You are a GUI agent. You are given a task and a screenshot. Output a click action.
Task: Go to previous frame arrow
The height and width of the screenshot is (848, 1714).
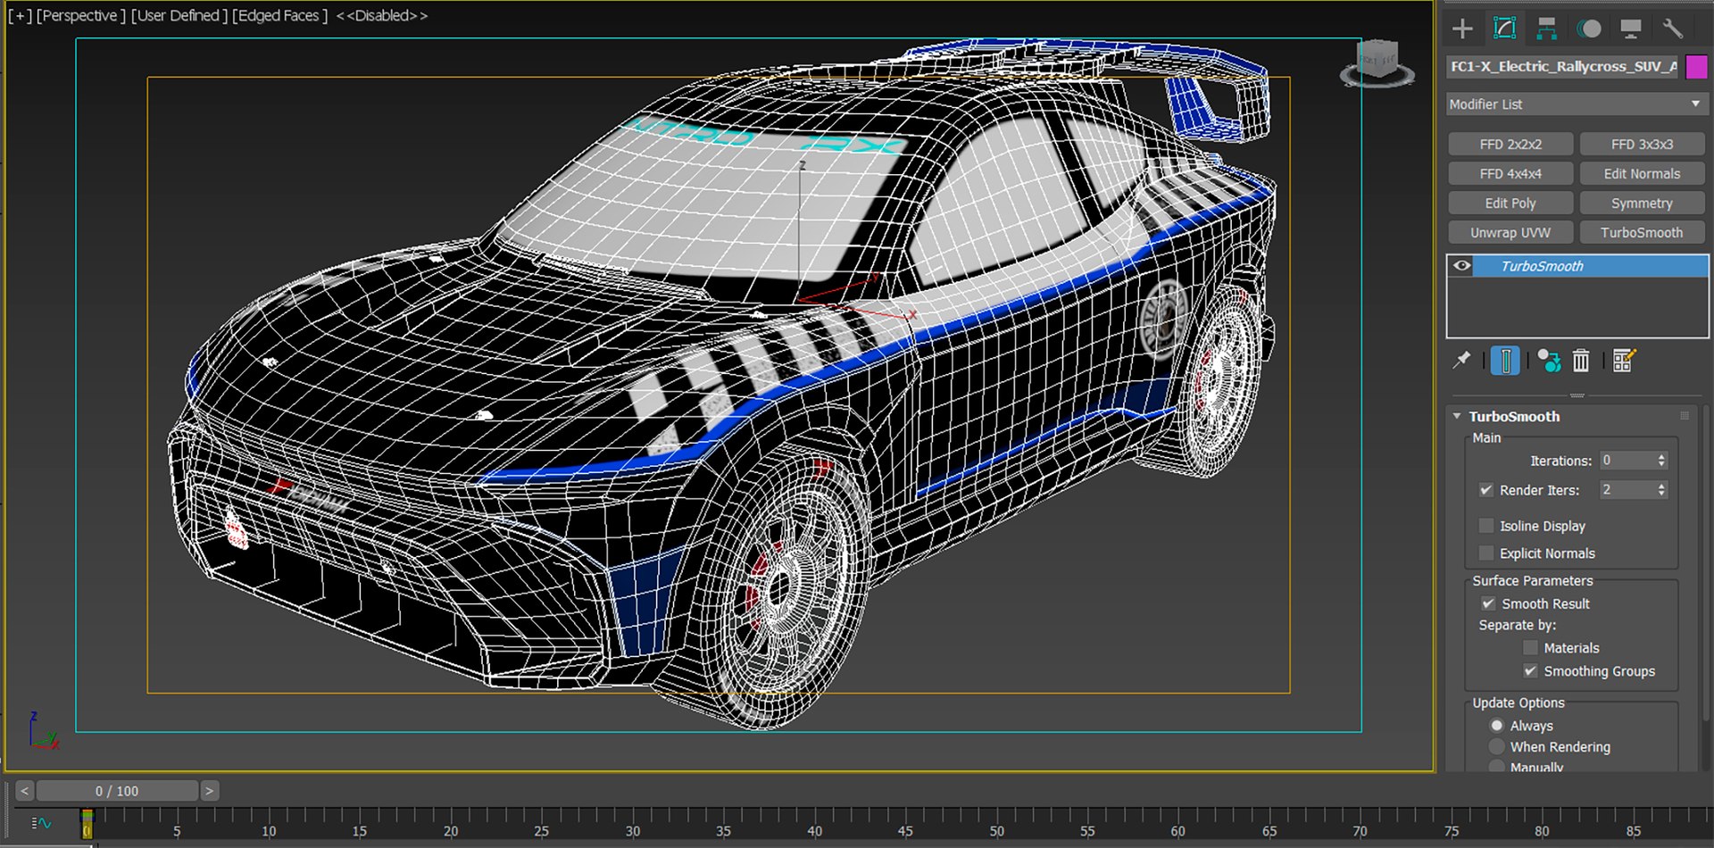pyautogui.click(x=24, y=791)
